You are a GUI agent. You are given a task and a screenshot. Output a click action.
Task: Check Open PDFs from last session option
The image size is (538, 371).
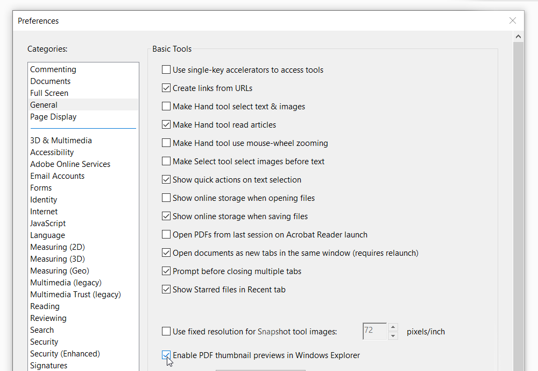166,235
